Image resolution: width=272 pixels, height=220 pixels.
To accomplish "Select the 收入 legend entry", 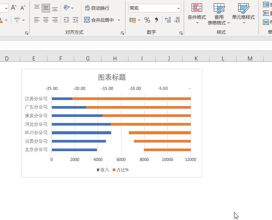I will point(103,170).
